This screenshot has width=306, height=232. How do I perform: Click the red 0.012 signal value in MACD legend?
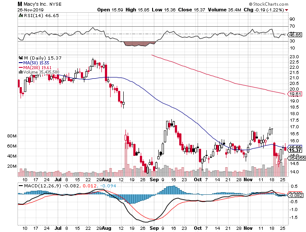coord(90,186)
